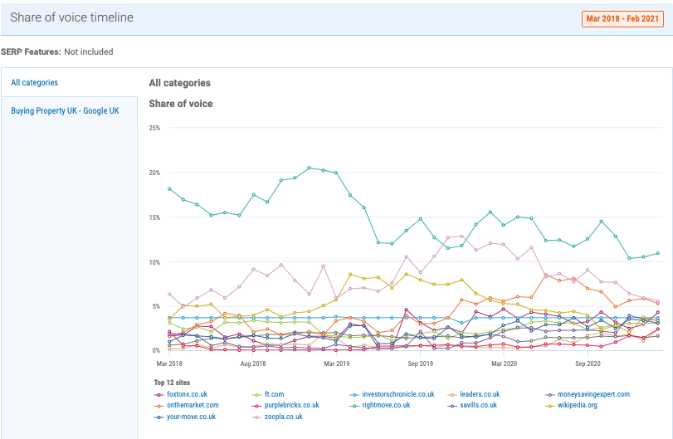Click the 20% y-axis label
673x439 pixels.
pos(154,173)
